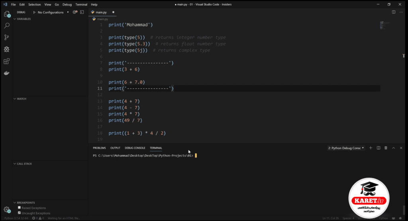Click the Manage gear icon at bottom-left
Screen dimensions: 408x221
tap(7, 209)
